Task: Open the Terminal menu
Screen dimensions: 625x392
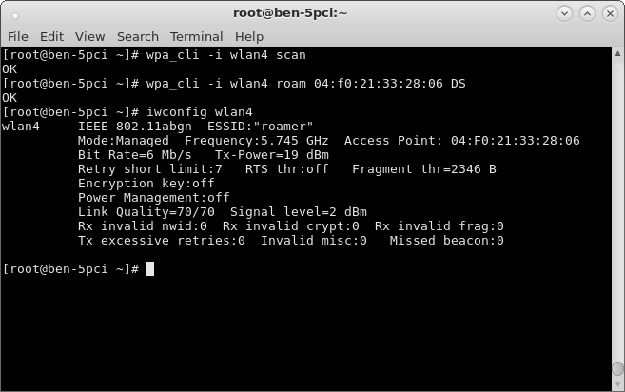Action: coord(197,37)
